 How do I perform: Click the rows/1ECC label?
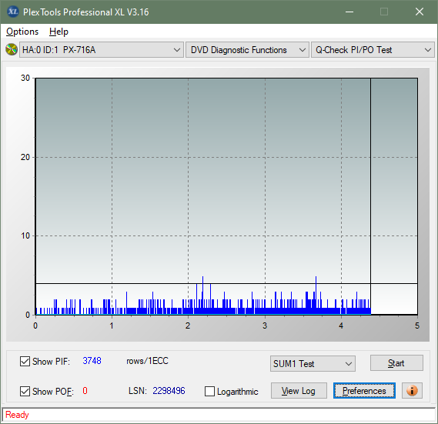(x=147, y=361)
